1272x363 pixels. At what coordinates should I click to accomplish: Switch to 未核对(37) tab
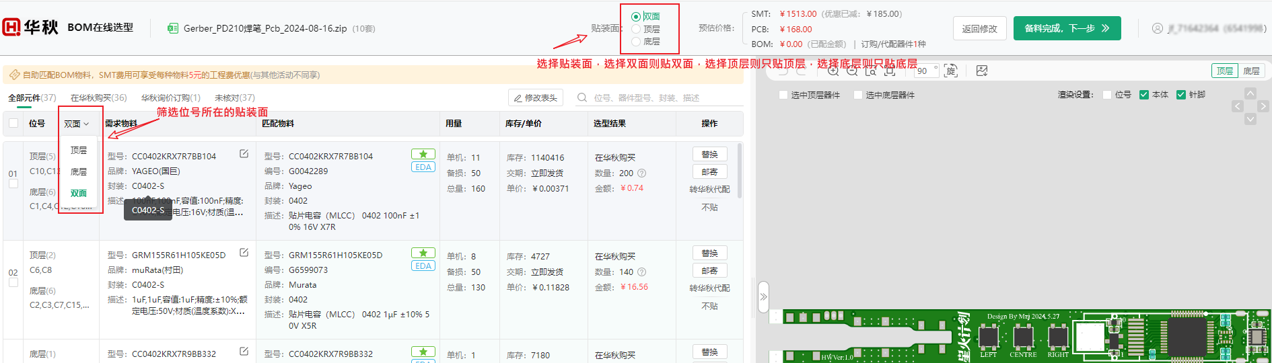click(235, 98)
